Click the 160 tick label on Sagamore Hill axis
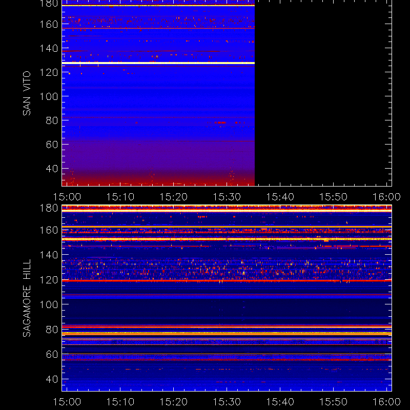Screen dimensions: 410x410 [49, 230]
